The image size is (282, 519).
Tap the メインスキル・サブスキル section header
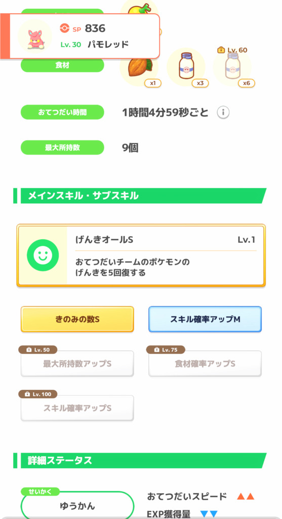pos(140,196)
